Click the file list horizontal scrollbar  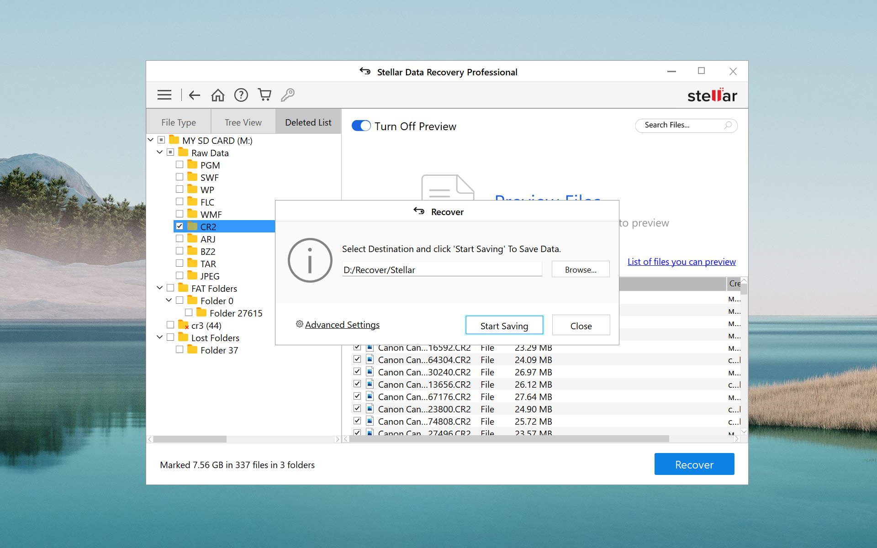click(x=509, y=439)
